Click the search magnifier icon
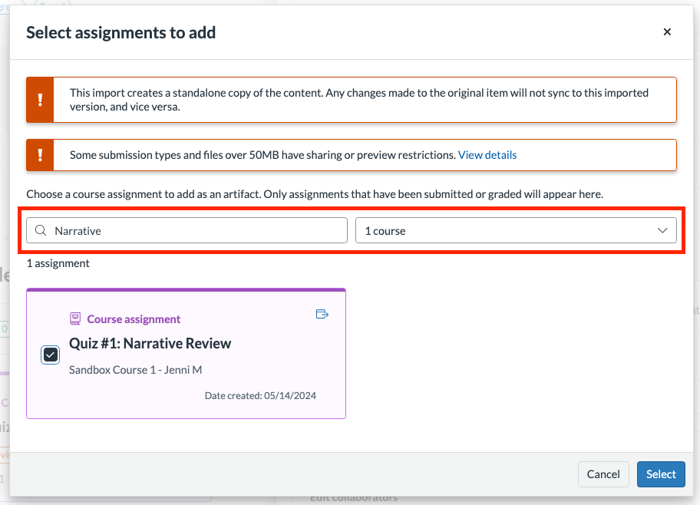The height and width of the screenshot is (505, 700). [x=41, y=230]
